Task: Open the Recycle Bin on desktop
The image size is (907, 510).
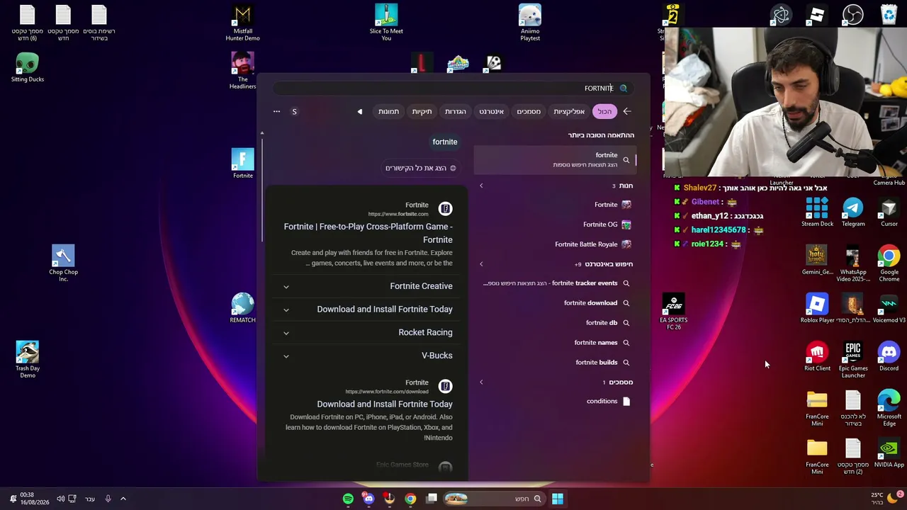Action: [x=889, y=15]
